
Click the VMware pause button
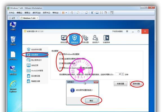63,13
